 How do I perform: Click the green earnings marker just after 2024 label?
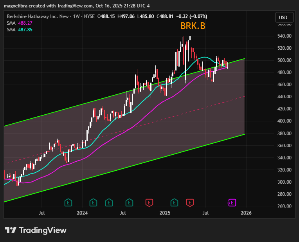point(93,202)
